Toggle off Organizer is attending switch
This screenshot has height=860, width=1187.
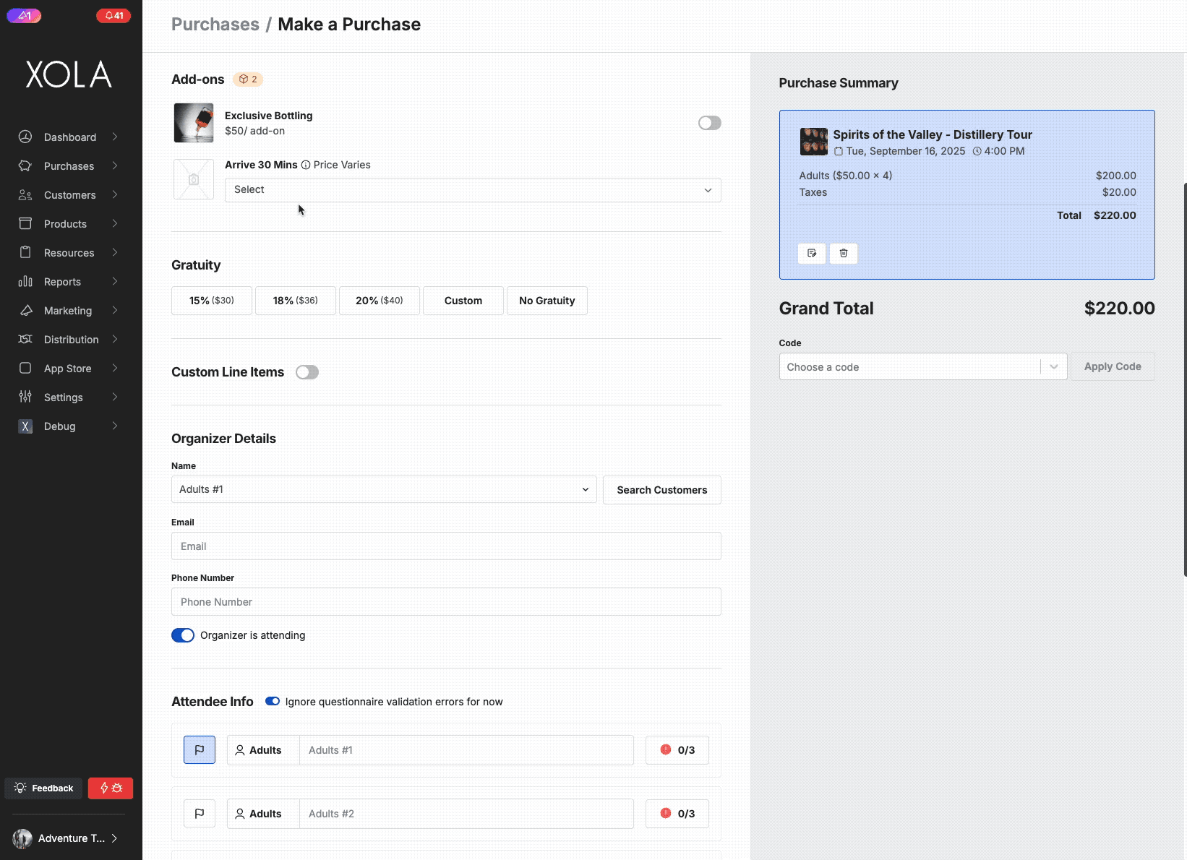coord(183,635)
